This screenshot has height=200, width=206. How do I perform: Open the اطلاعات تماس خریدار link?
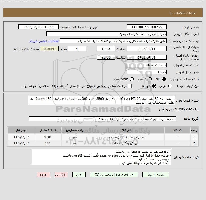(44, 41)
